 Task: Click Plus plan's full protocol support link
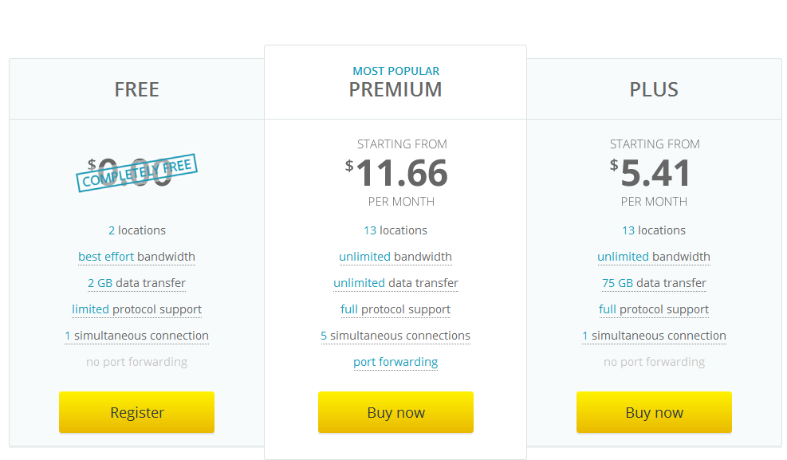pos(654,309)
